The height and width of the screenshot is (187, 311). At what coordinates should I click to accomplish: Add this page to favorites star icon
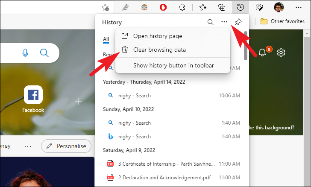tap(105, 8)
